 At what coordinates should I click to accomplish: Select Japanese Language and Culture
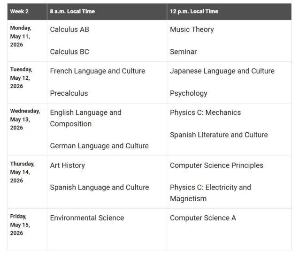coord(222,71)
